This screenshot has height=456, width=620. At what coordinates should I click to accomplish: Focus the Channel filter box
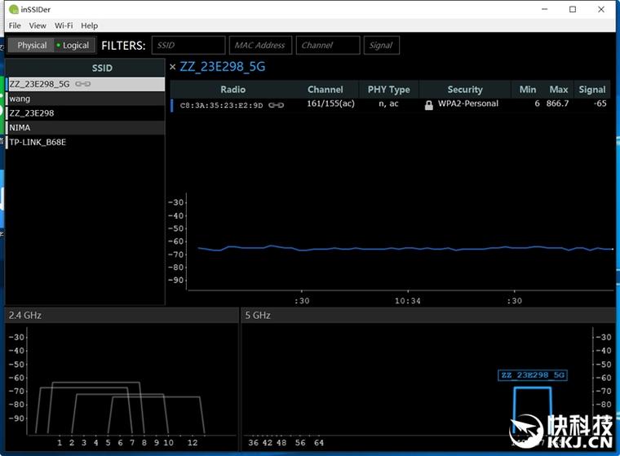(x=327, y=46)
